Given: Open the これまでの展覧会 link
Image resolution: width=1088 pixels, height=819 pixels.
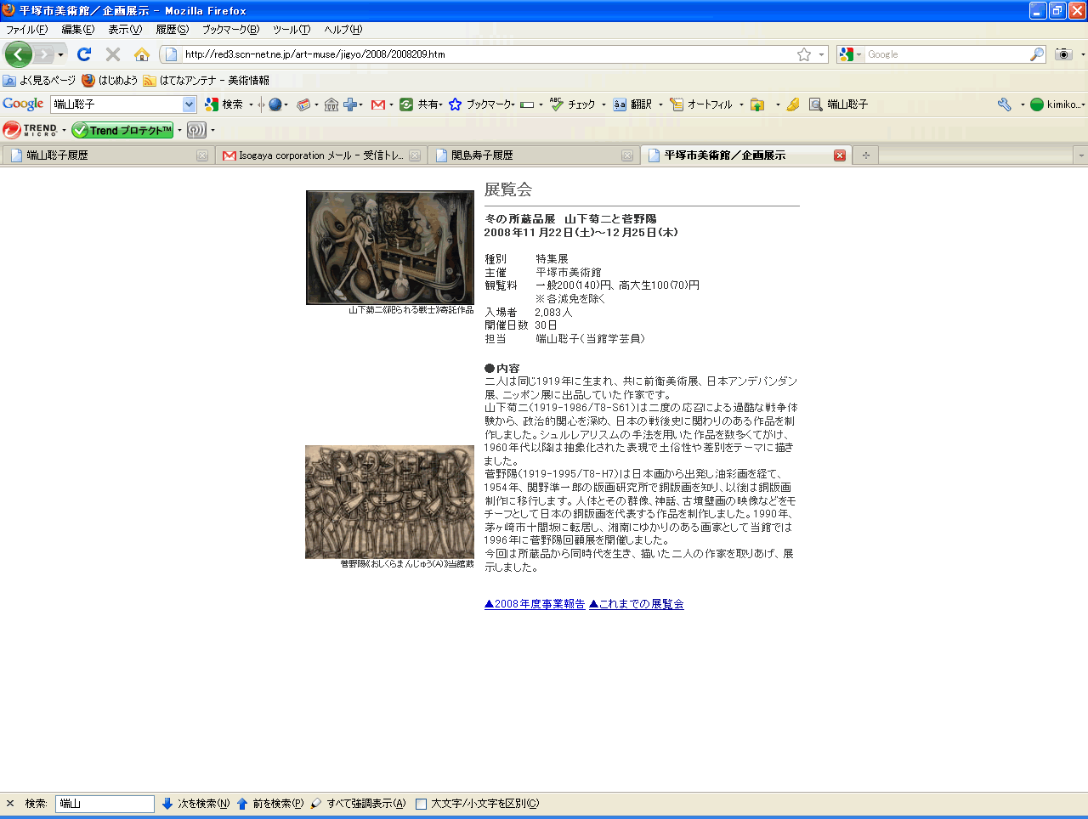Looking at the screenshot, I should [637, 604].
